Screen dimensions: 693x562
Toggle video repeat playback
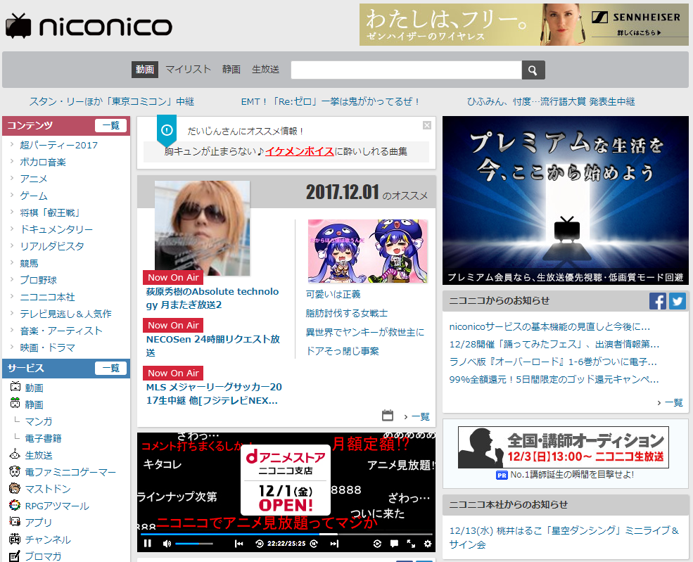pos(377,544)
